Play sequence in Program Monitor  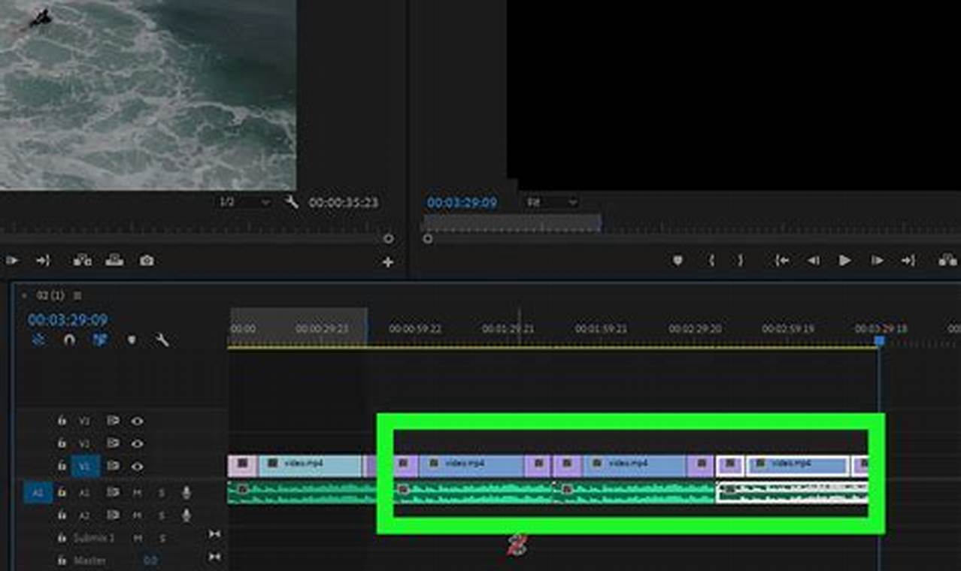(x=845, y=261)
